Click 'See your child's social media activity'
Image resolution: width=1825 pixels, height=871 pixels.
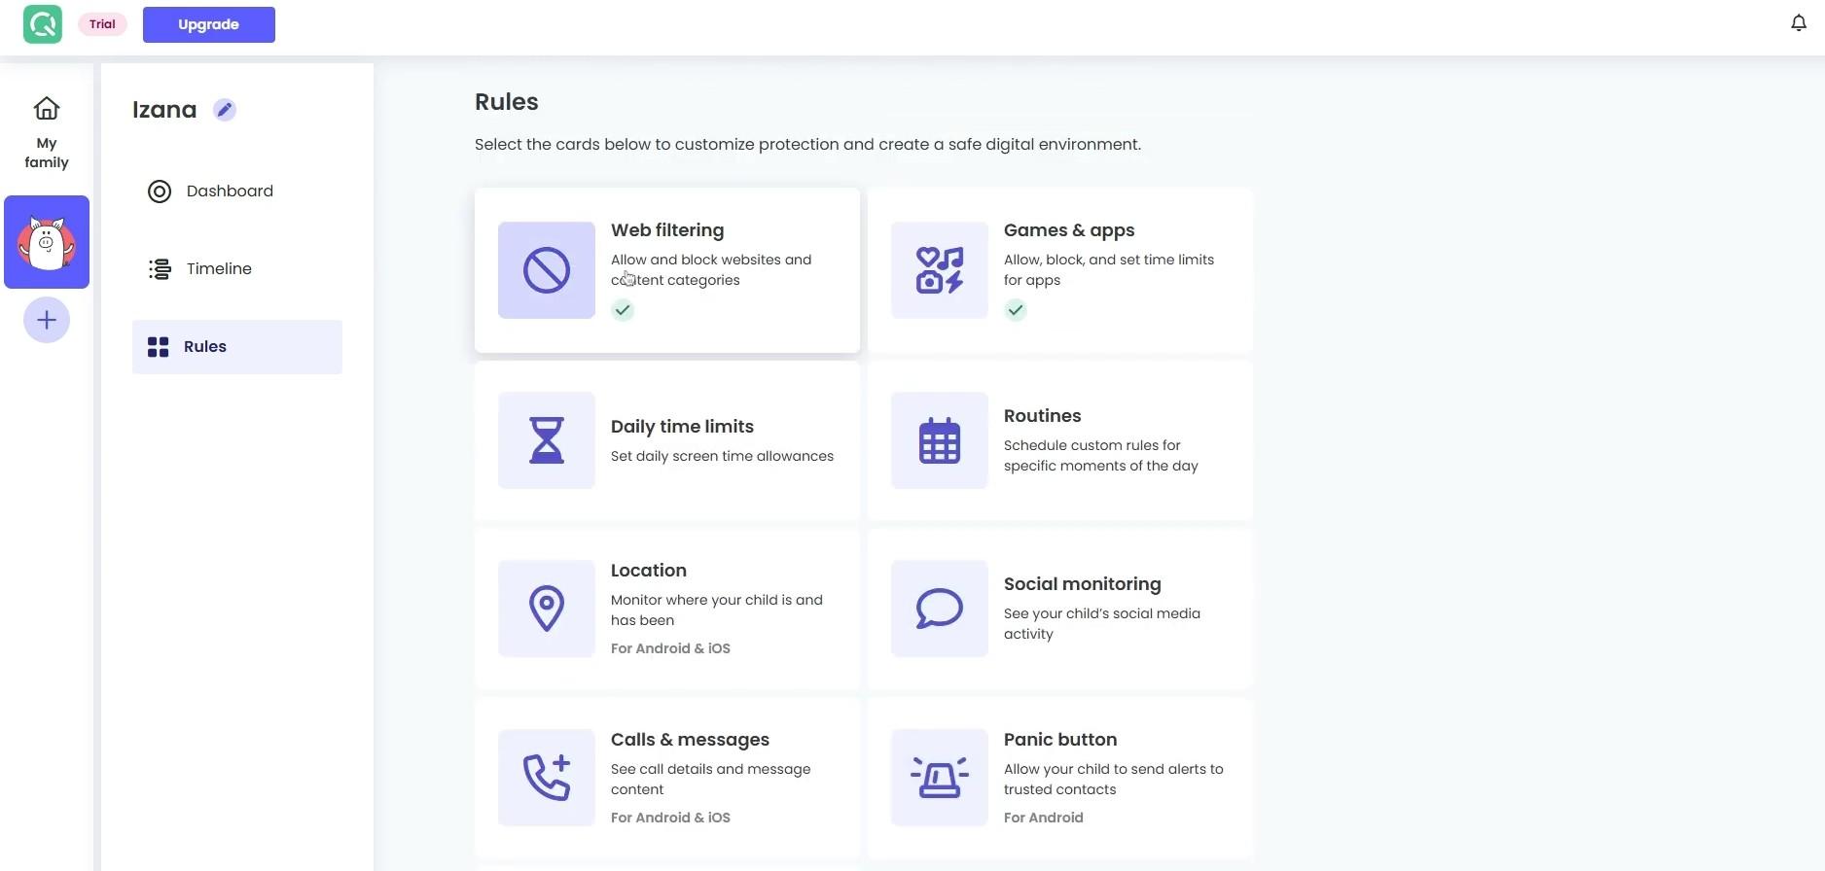[1102, 623]
